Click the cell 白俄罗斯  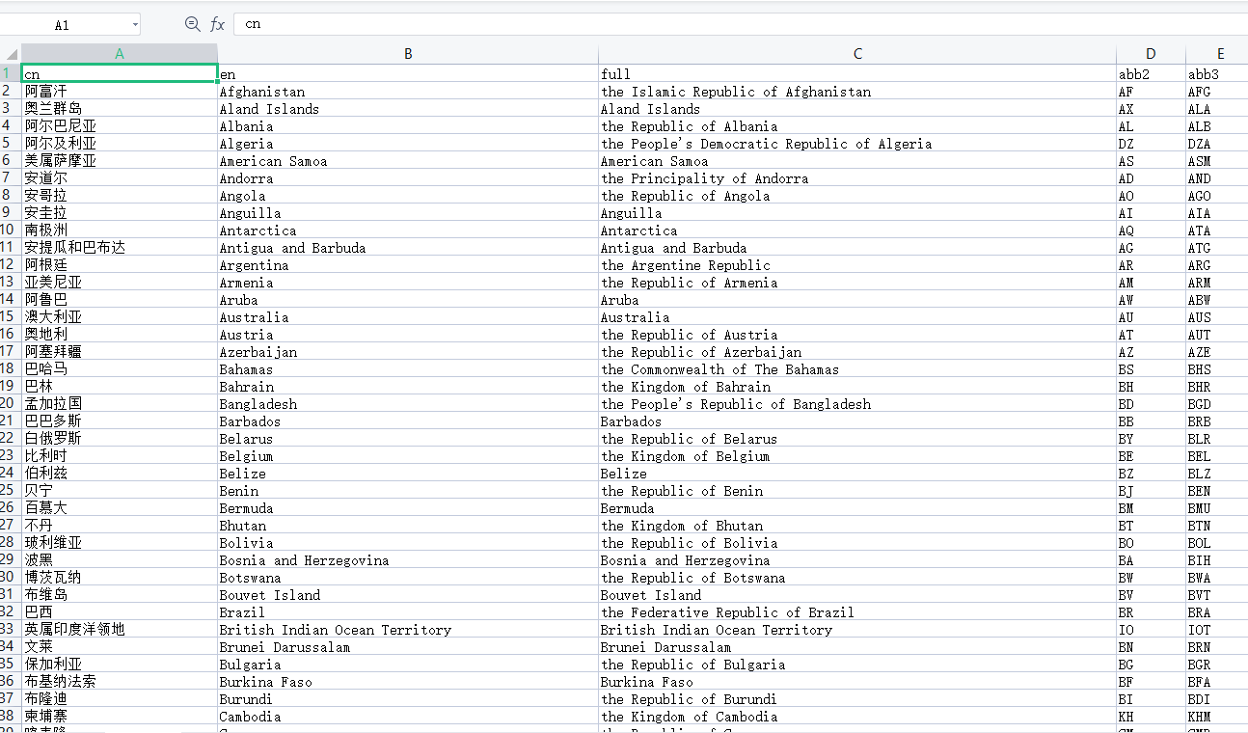120,439
